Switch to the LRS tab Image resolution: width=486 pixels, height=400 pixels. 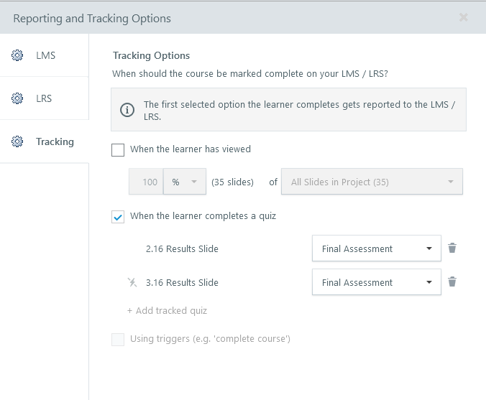[44, 98]
